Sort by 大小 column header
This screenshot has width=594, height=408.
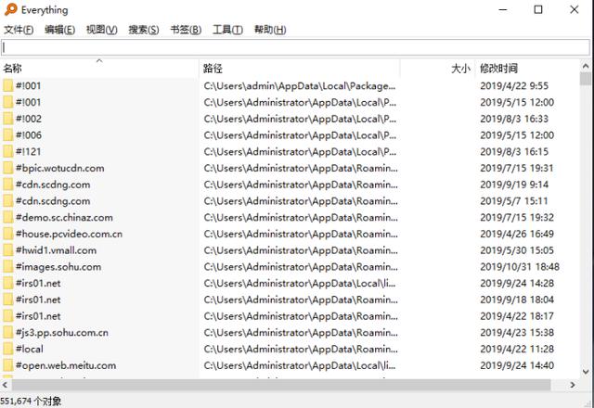point(437,68)
